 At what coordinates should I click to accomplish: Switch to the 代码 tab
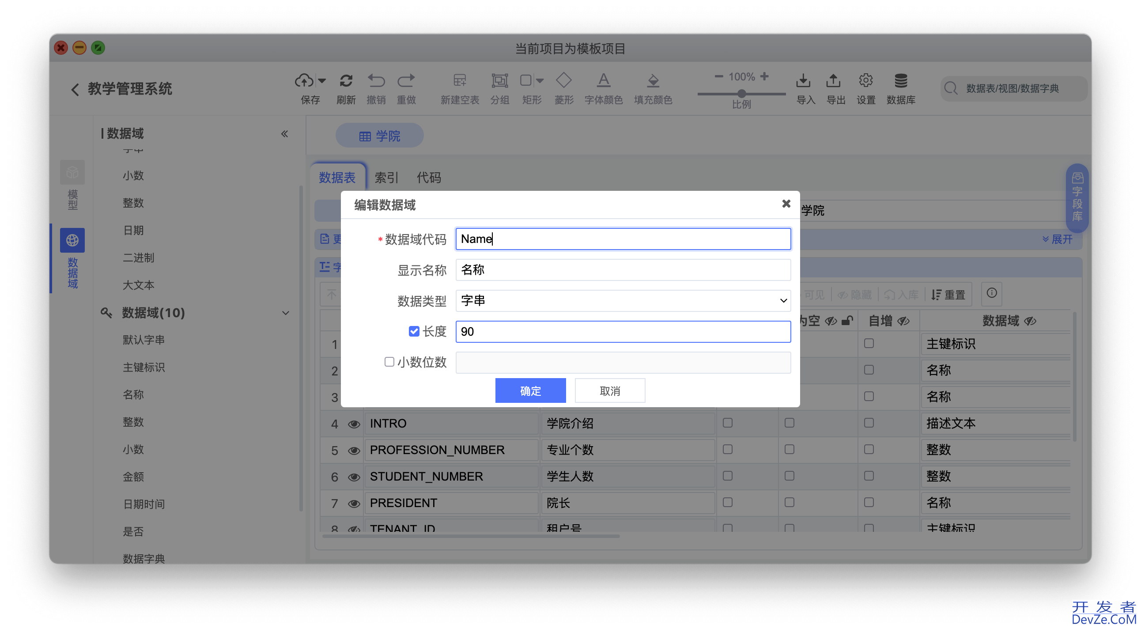click(x=428, y=178)
